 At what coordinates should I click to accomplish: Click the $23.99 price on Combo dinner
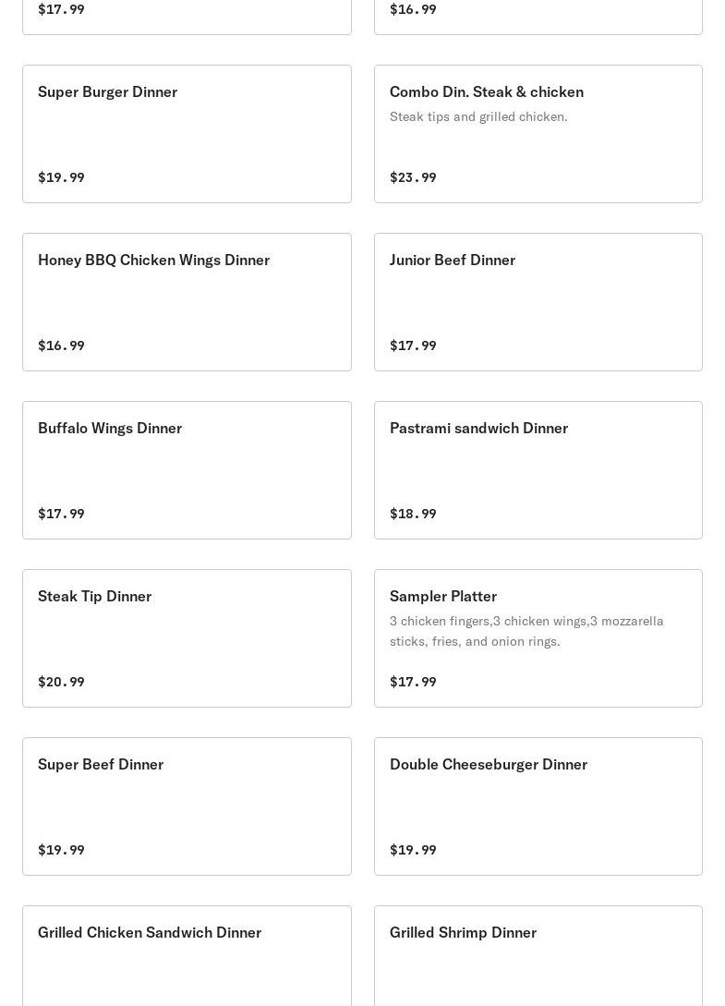(413, 177)
